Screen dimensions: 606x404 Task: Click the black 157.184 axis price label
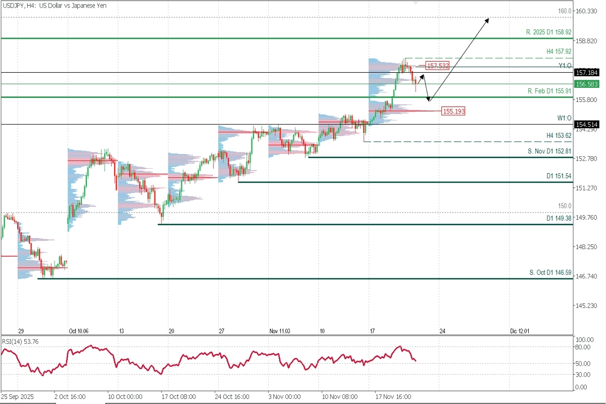[589, 72]
